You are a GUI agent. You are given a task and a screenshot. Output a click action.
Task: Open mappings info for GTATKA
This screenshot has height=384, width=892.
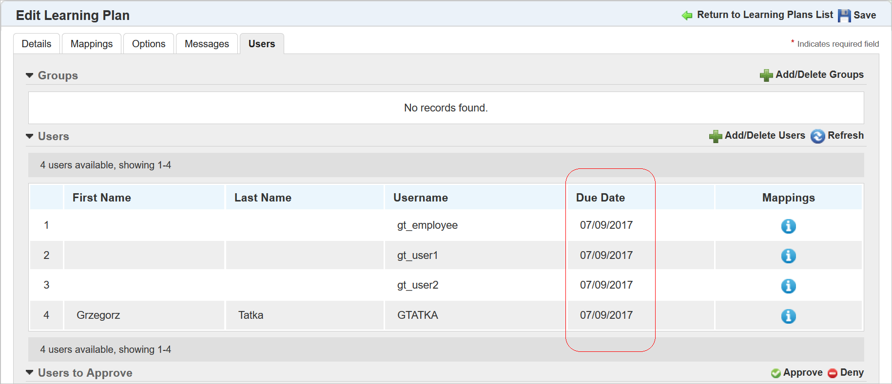click(x=788, y=316)
